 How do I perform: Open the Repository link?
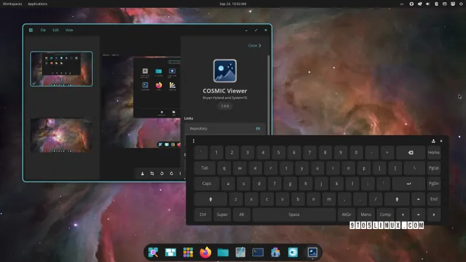[225, 129]
